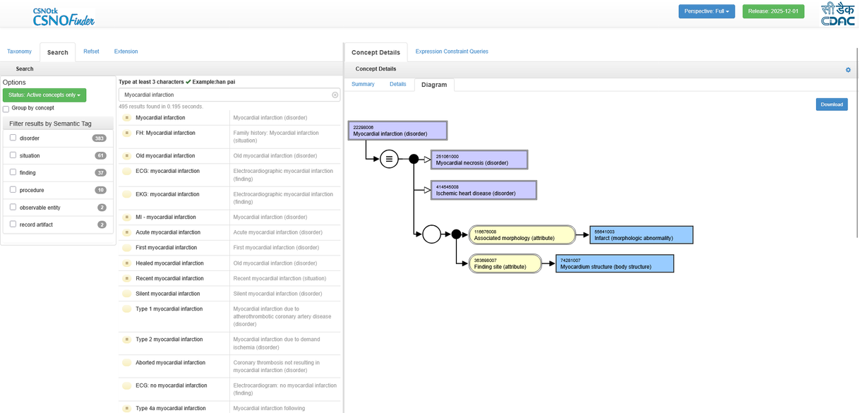Viewport: 859px width, 413px height.
Task: Open the Expression Constraint Queries tab
Action: (452, 52)
